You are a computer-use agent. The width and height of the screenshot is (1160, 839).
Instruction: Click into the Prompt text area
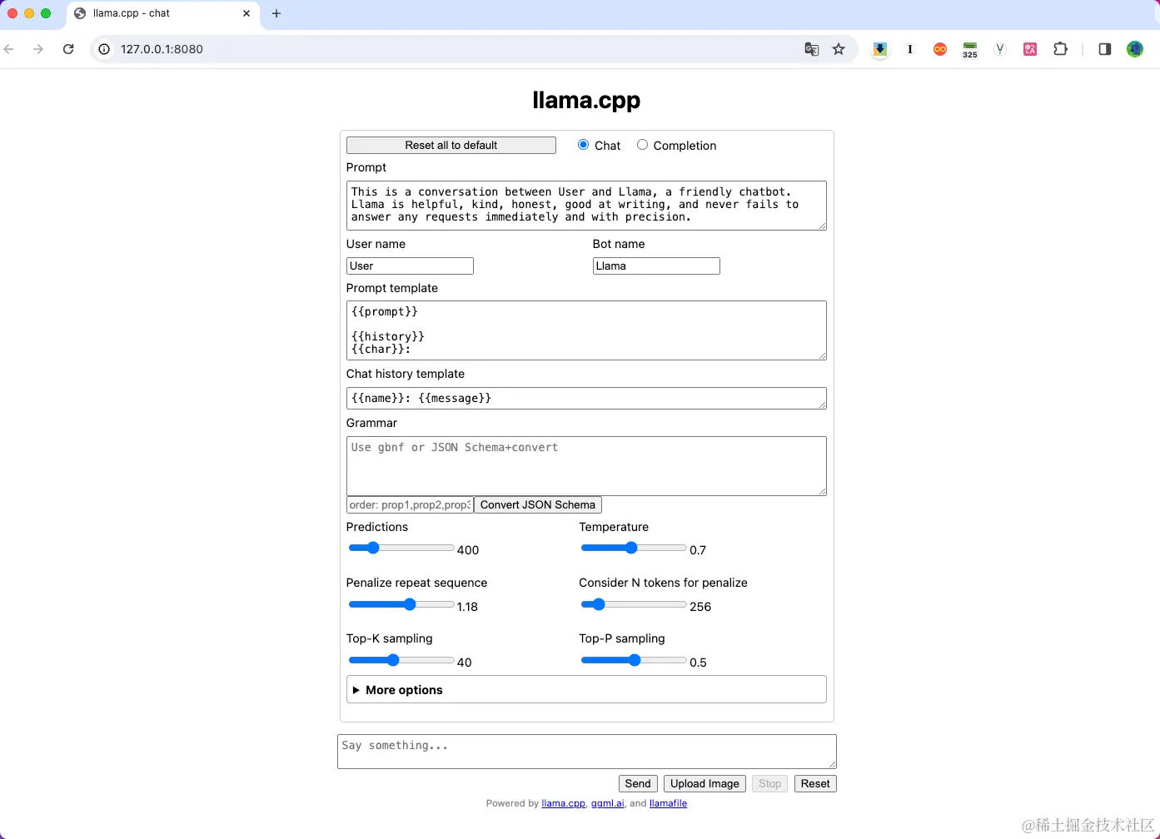[586, 205]
